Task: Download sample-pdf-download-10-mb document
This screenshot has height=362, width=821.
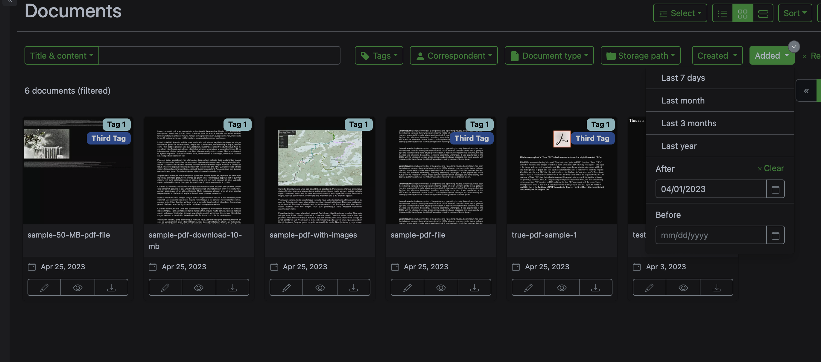Action: point(232,288)
